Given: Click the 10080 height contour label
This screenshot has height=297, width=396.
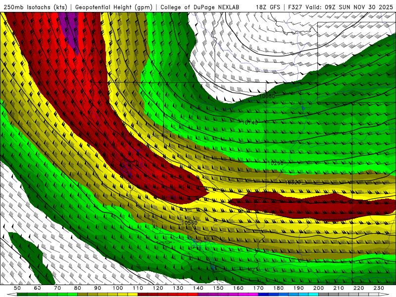Looking at the screenshot, I should (x=267, y=96).
